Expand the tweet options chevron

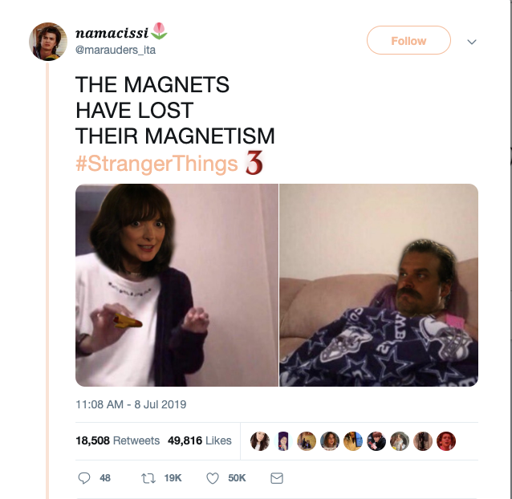pos(472,42)
